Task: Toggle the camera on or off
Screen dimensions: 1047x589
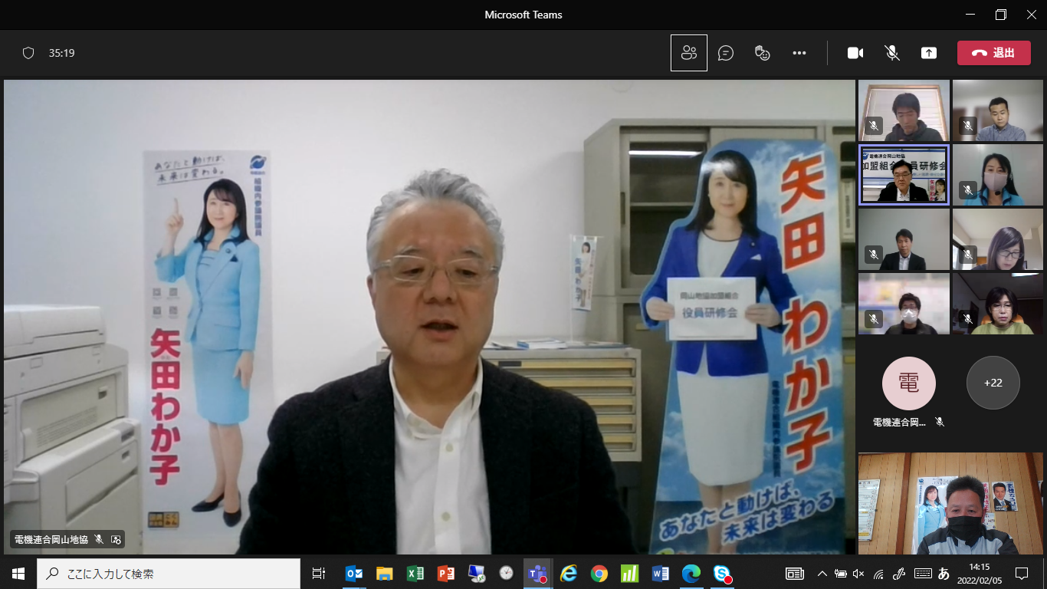Action: tap(855, 53)
